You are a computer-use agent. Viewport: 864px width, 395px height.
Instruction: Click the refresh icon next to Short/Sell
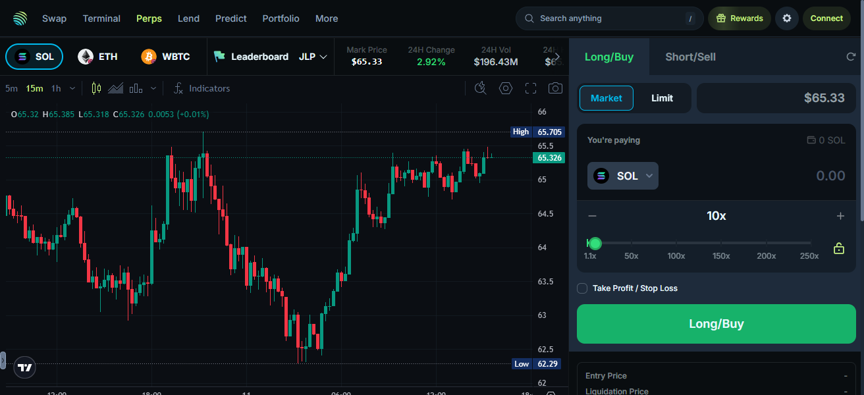pos(851,57)
